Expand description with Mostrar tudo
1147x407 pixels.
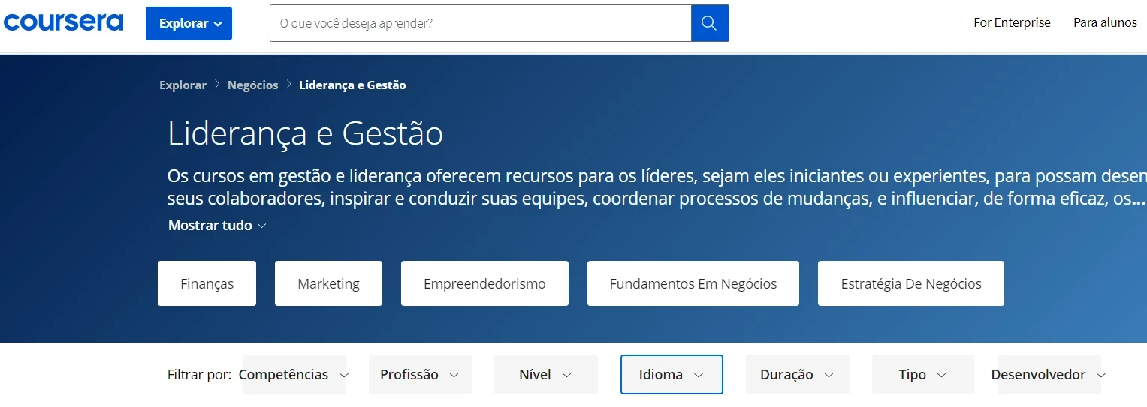coord(217,226)
